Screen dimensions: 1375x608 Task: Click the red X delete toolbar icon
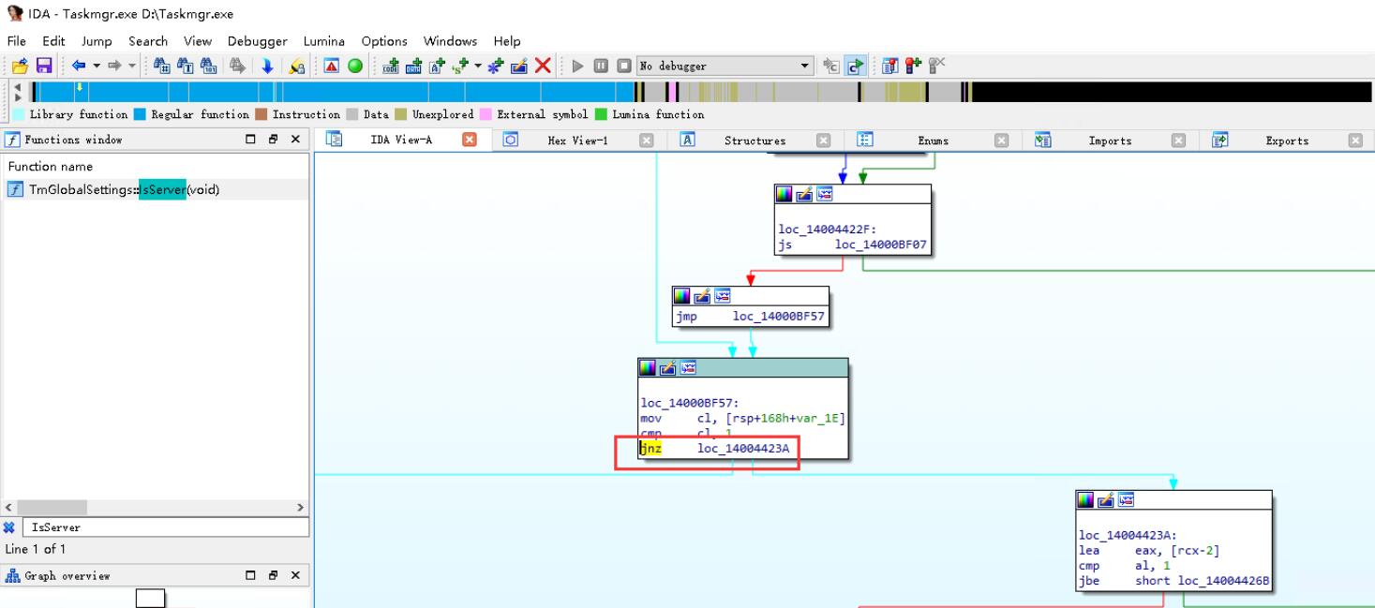542,66
